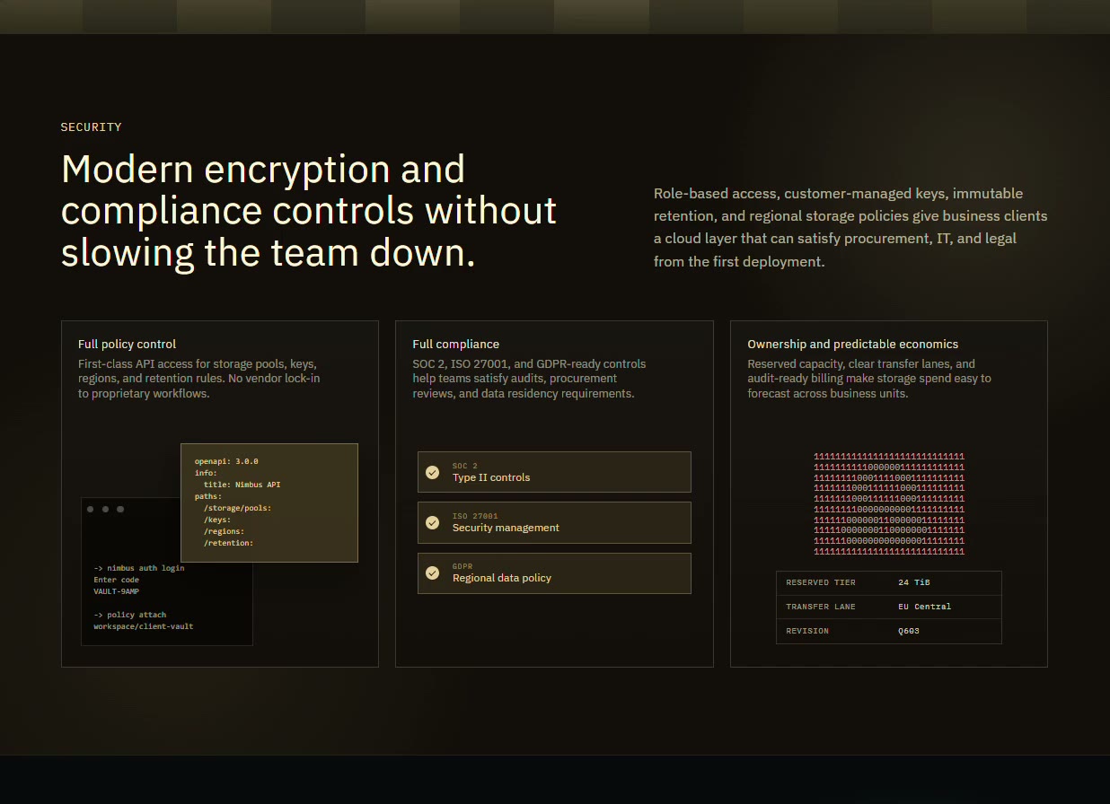Click the Full policy control heading

point(127,344)
